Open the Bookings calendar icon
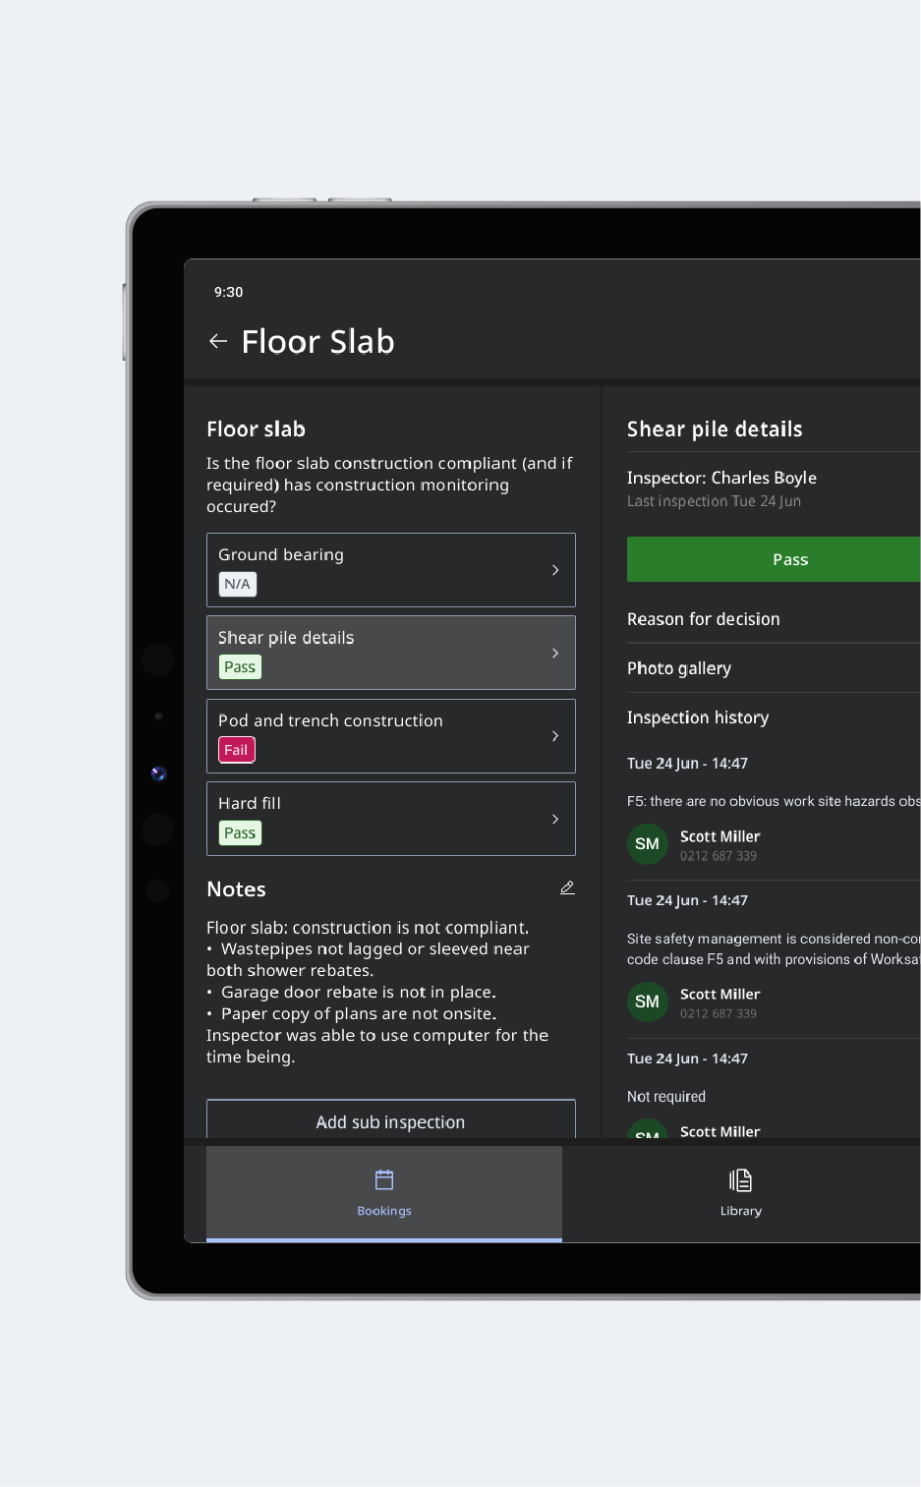Image resolution: width=921 pixels, height=1487 pixels. [384, 1179]
